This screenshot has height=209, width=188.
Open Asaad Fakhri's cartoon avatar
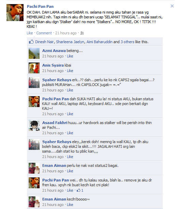tap(34, 125)
